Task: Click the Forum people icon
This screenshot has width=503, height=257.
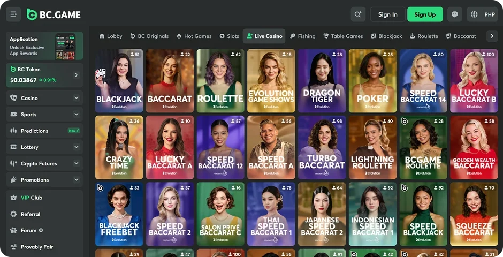Action: [13, 230]
